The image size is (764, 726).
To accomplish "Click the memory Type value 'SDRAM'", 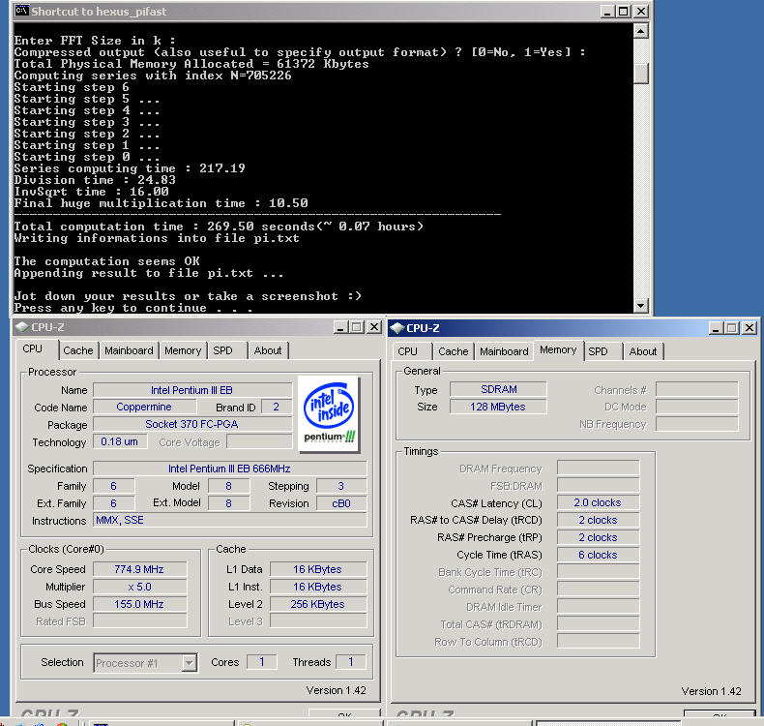I will click(498, 389).
